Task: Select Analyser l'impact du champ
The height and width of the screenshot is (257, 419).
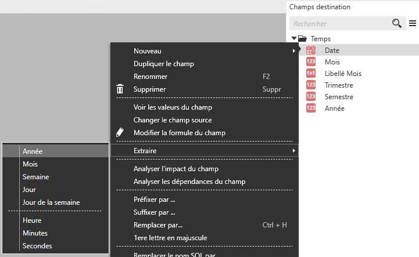Action: pos(176,169)
